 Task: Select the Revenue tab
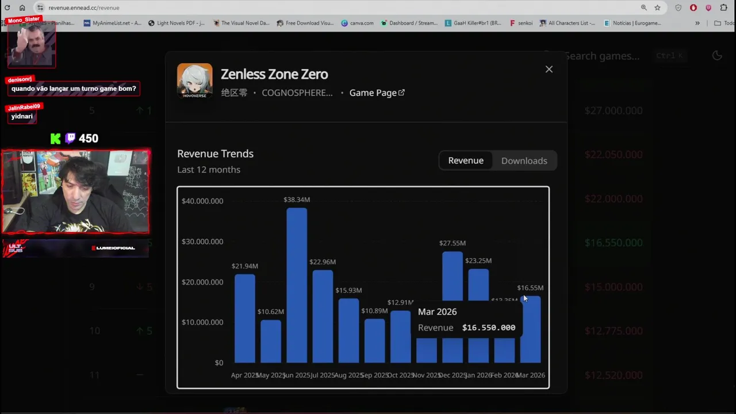(466, 160)
